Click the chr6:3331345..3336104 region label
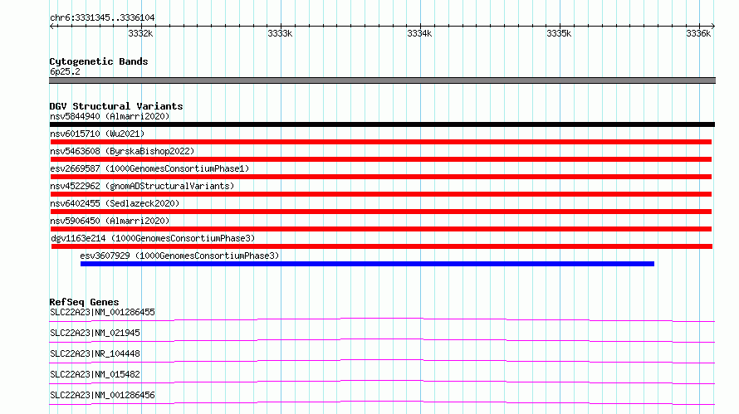 [102, 17]
